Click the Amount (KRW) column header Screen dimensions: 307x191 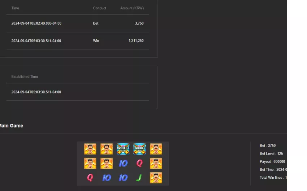tap(132, 8)
